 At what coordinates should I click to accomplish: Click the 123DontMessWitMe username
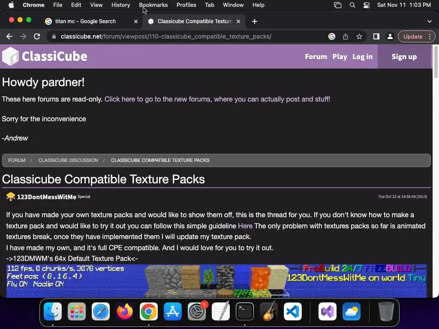tap(46, 197)
